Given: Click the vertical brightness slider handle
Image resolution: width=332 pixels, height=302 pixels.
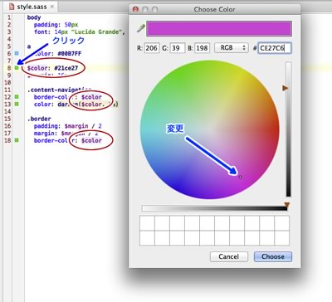Looking at the screenshot, I should [x=286, y=88].
